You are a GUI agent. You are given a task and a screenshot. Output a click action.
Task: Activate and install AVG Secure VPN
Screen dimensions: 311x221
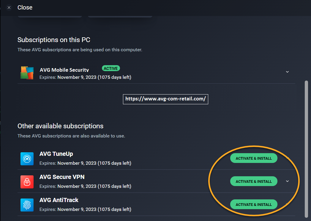point(254,181)
